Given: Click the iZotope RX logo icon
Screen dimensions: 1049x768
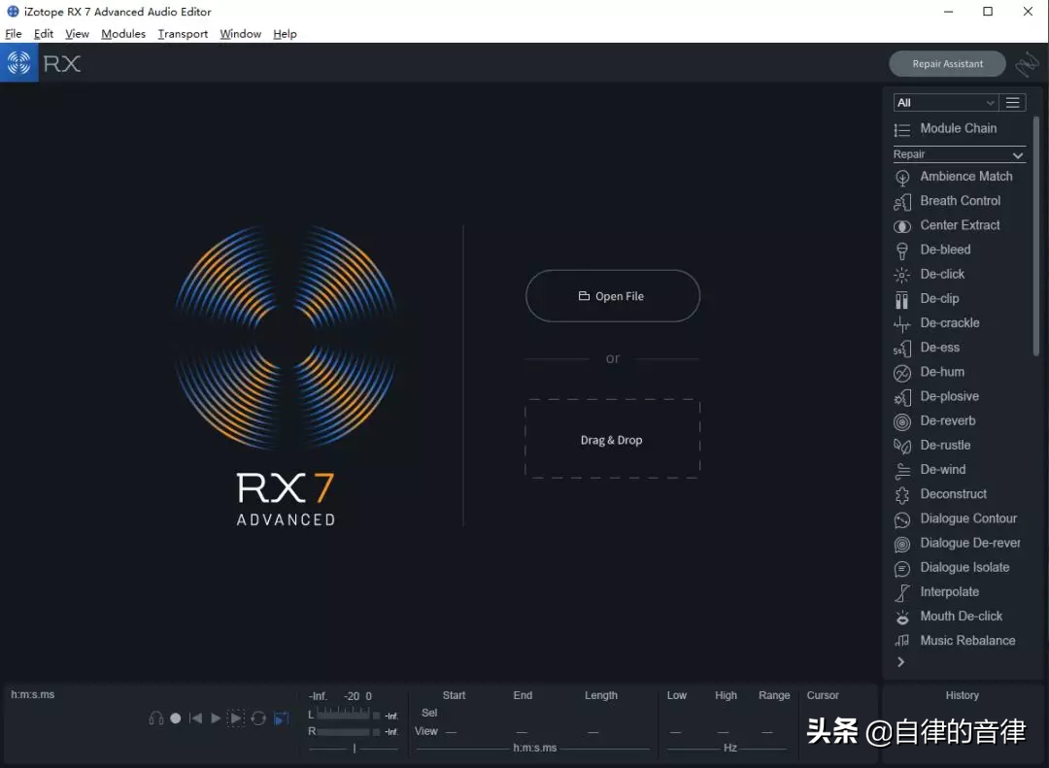Looking at the screenshot, I should (x=18, y=63).
